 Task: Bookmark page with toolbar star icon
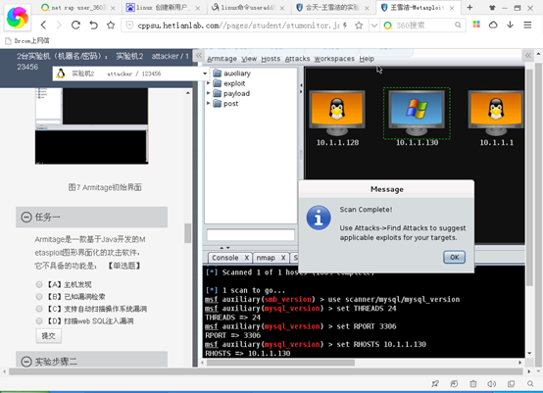tap(111, 25)
